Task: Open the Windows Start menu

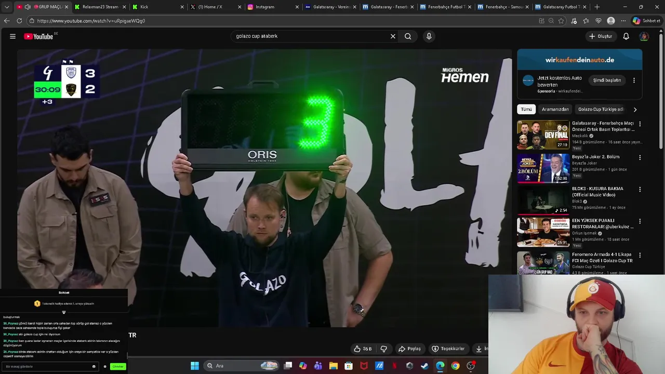Action: (195, 366)
